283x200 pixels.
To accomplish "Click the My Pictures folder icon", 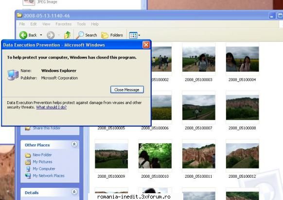I will tap(28, 162).
